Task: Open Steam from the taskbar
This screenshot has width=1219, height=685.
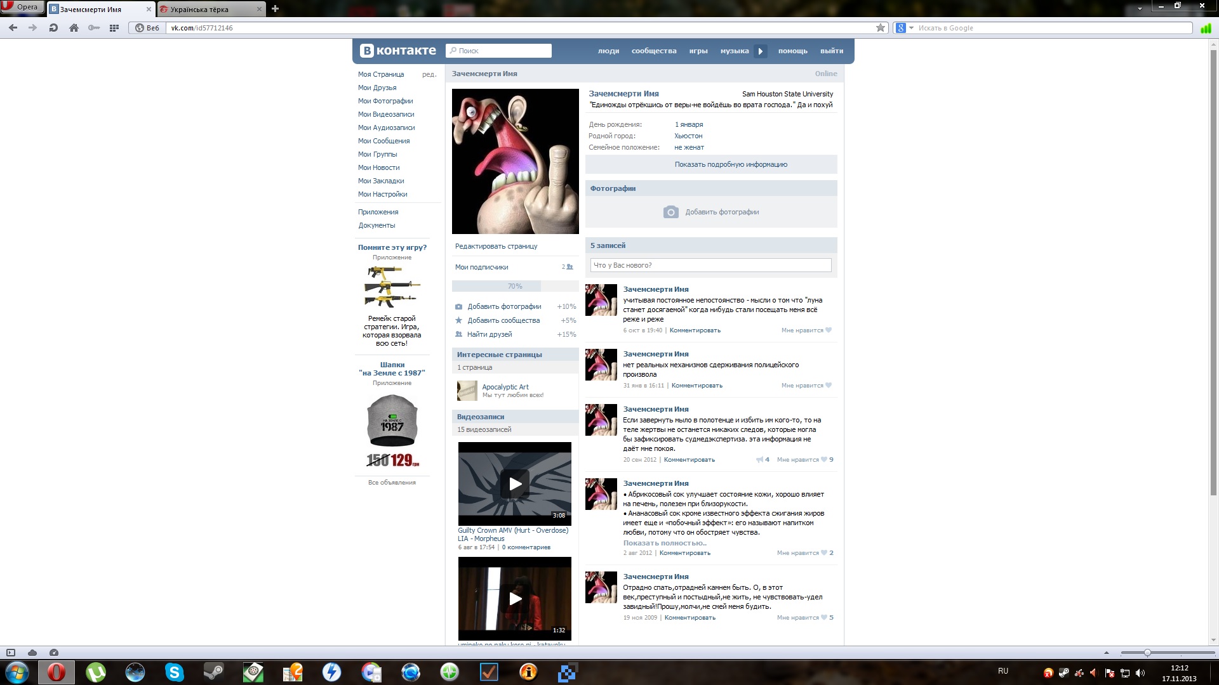Action: point(213,672)
